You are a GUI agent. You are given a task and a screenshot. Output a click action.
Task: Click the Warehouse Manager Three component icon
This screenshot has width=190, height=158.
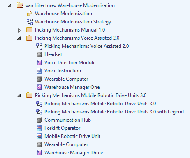point(39,153)
